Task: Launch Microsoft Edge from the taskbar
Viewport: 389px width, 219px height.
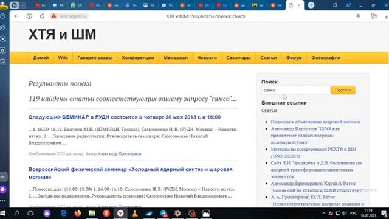Action: pos(63,214)
